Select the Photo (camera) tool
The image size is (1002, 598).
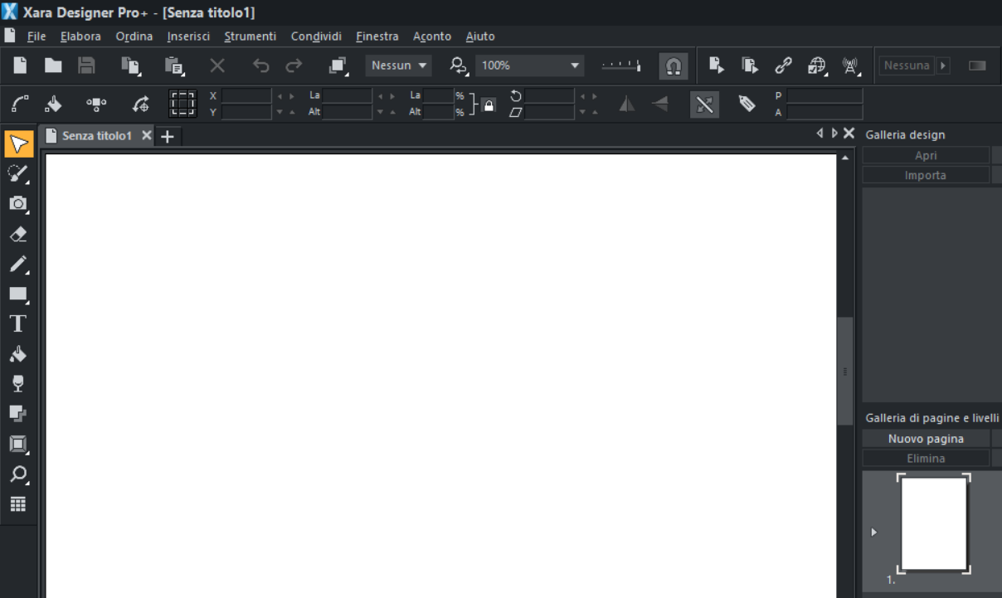pos(18,204)
